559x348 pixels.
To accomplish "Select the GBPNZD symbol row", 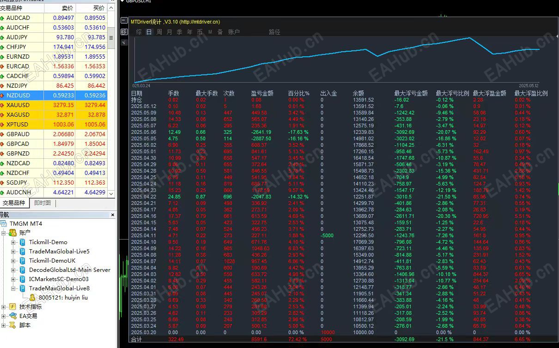I will [x=54, y=154].
